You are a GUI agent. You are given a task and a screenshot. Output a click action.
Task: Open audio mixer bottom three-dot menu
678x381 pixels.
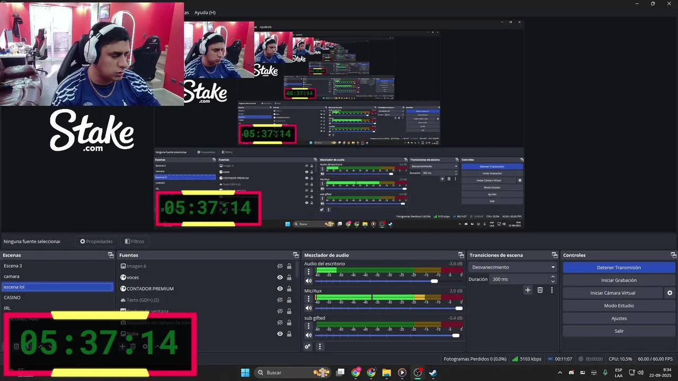pyautogui.click(x=319, y=347)
